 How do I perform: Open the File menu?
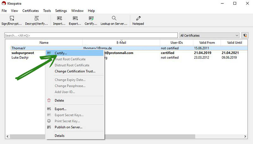point(4,11)
